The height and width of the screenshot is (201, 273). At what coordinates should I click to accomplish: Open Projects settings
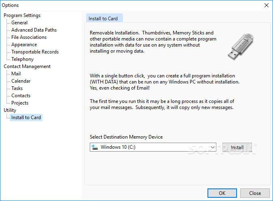coord(20,103)
